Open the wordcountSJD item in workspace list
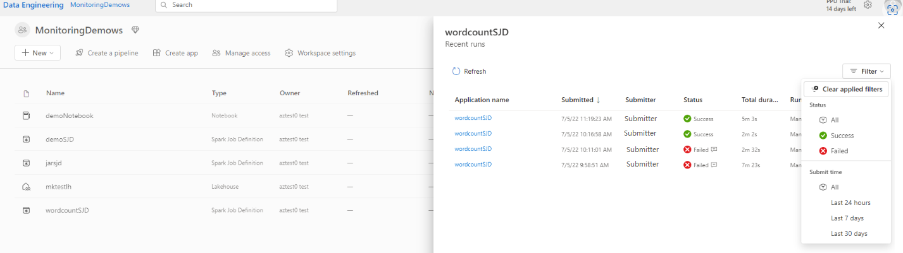903x253 pixels. click(68, 210)
